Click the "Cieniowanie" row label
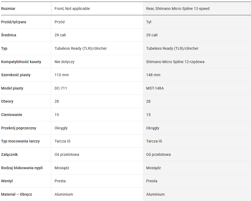The height and width of the screenshot is (201, 251). 12,115
